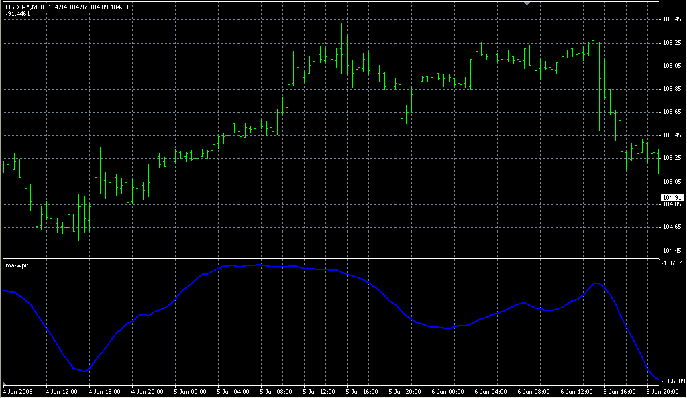Click the -91.6509 indicator scale value
Screen dimensions: 687x398
coord(672,381)
